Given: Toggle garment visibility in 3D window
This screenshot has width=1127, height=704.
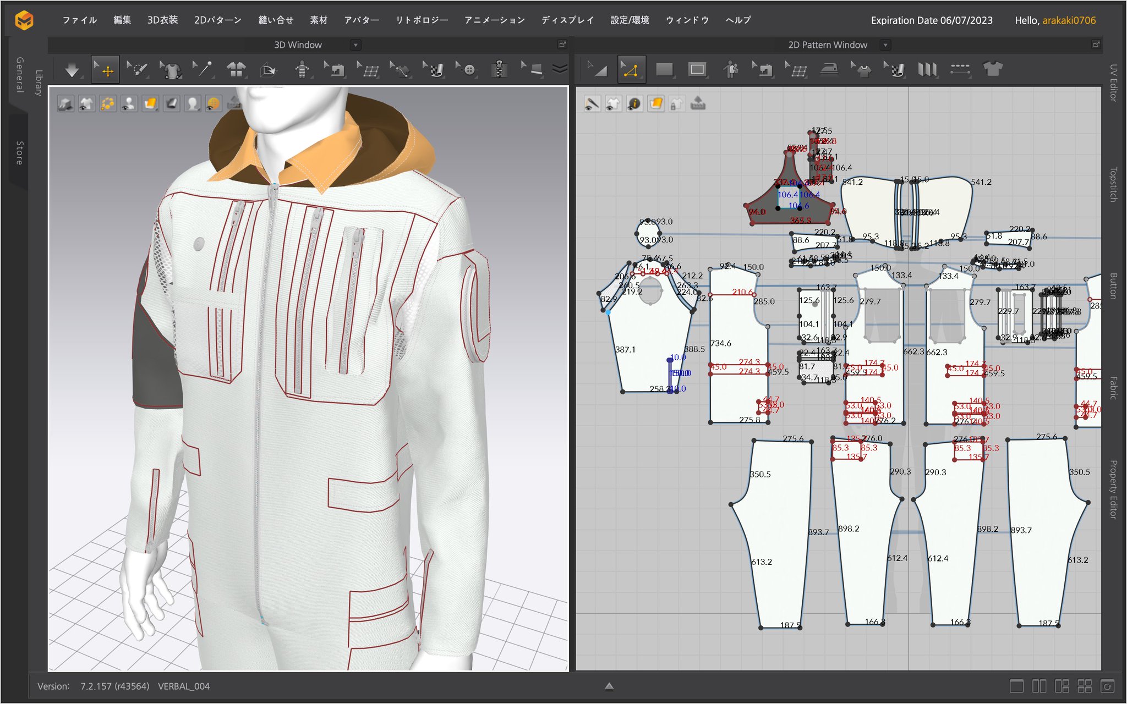Looking at the screenshot, I should point(86,104).
